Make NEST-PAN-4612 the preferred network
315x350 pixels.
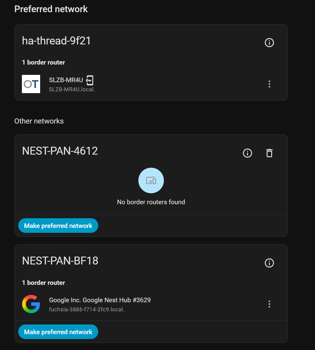[x=58, y=226]
